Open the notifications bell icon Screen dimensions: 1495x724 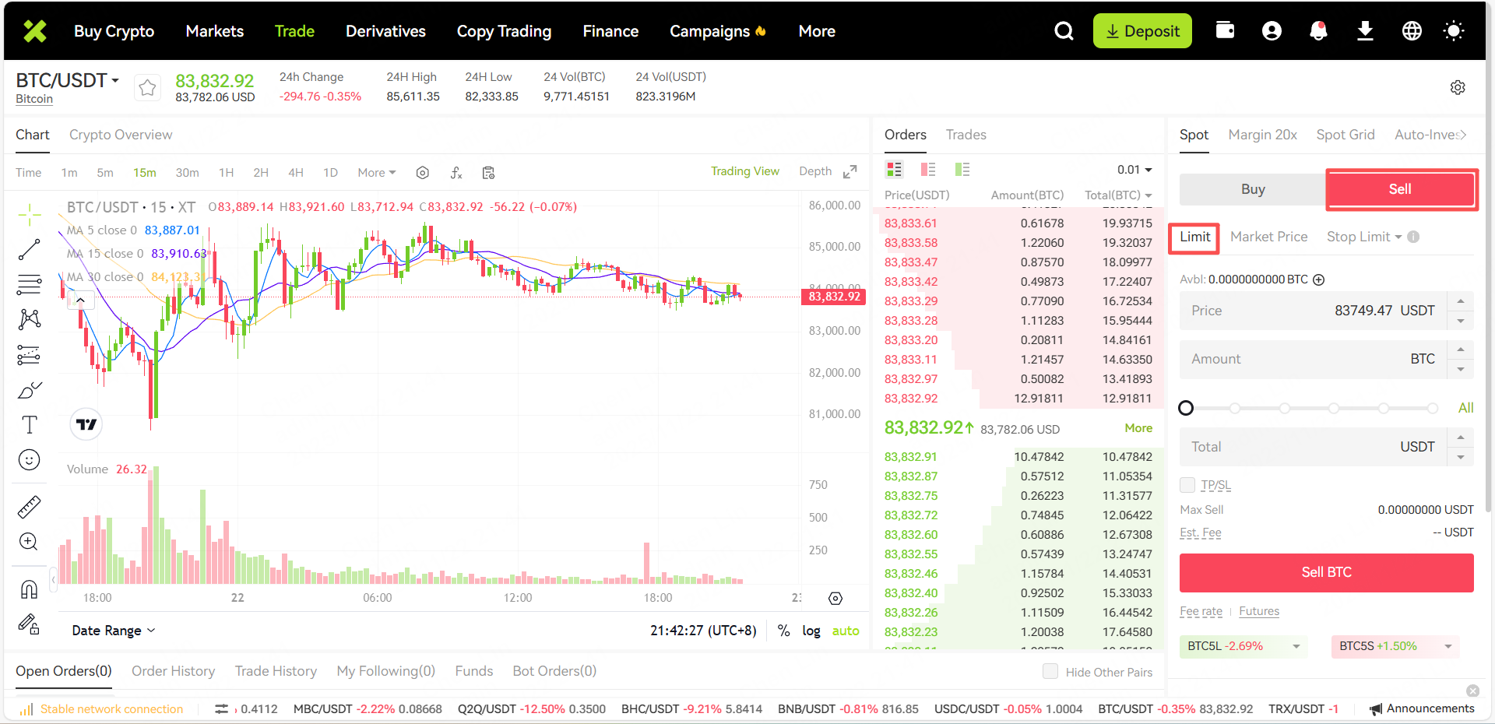(1318, 31)
